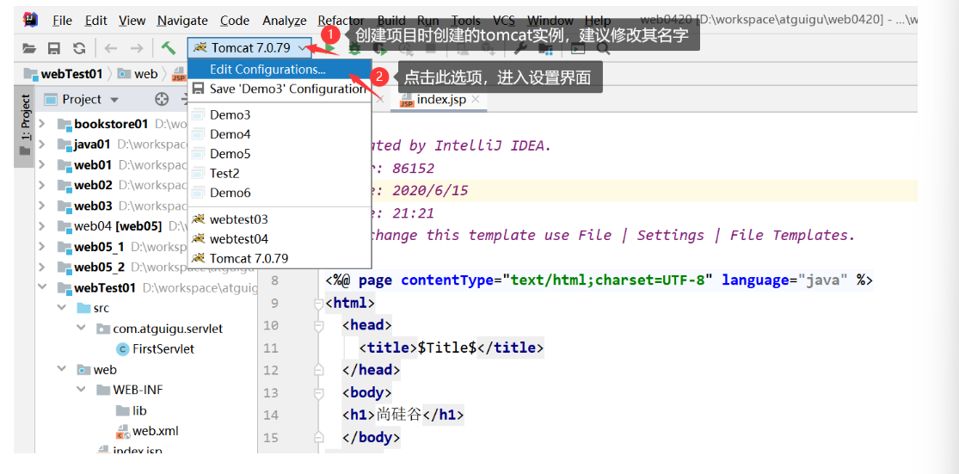Screen dimensions: 959x474
Task: Click the Save All toolbar icon
Action: (54, 47)
